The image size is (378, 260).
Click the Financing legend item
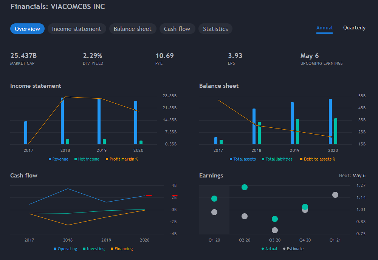[122, 249]
